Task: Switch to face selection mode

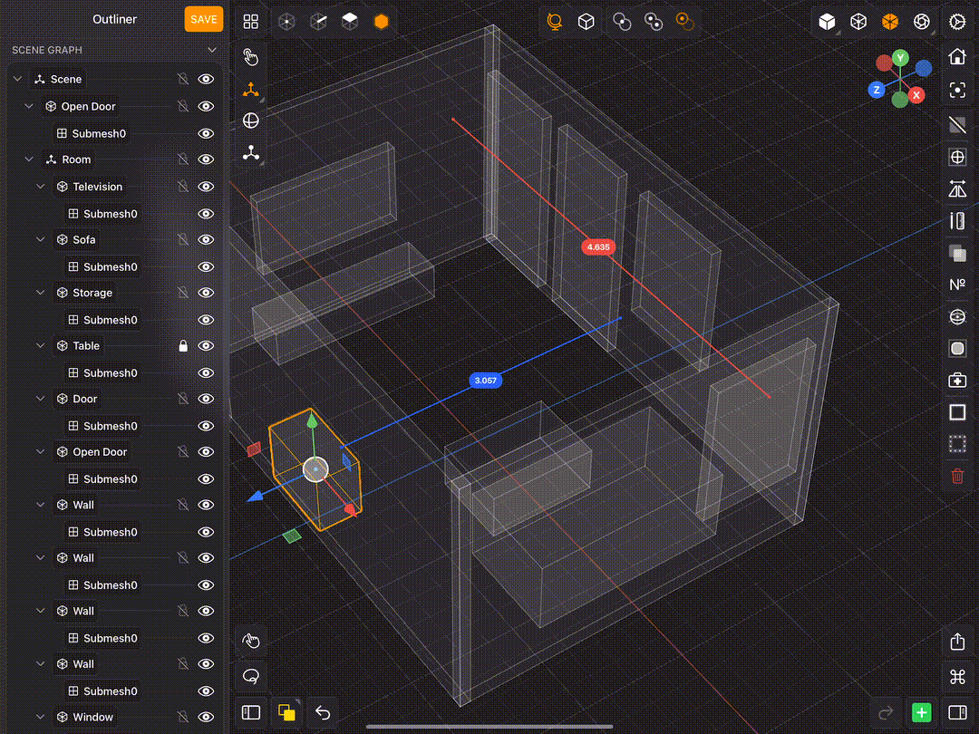Action: (350, 22)
